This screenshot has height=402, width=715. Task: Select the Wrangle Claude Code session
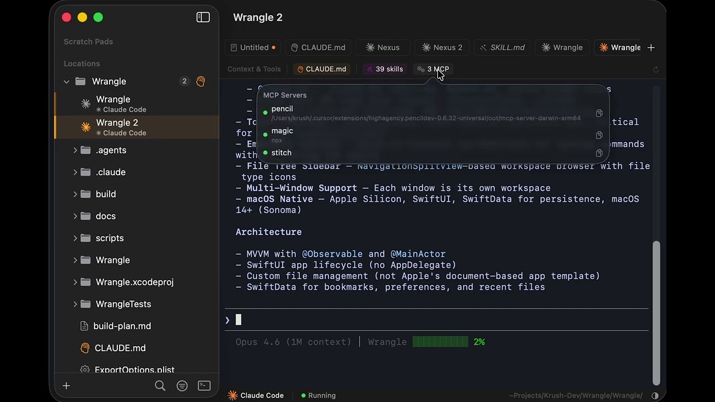[x=136, y=104]
